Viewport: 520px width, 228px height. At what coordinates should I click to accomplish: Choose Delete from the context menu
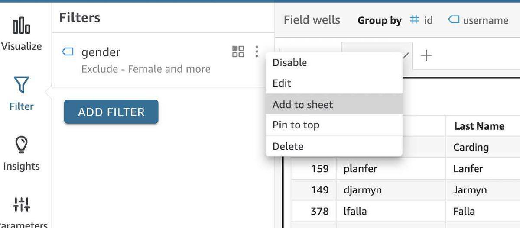click(288, 146)
